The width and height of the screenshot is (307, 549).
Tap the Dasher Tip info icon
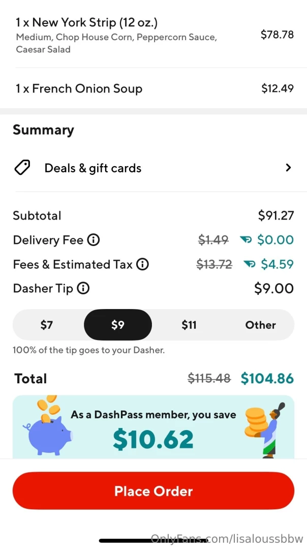pyautogui.click(x=83, y=289)
